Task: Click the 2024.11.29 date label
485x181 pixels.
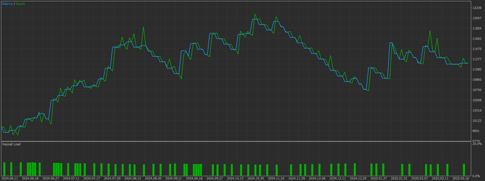Action: point(297,178)
